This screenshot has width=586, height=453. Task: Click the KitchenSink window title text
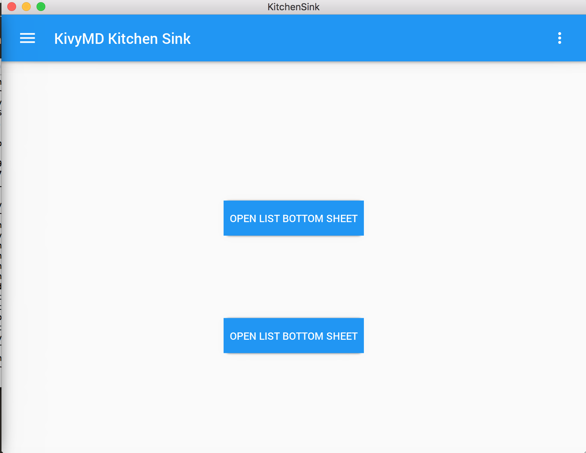293,7
